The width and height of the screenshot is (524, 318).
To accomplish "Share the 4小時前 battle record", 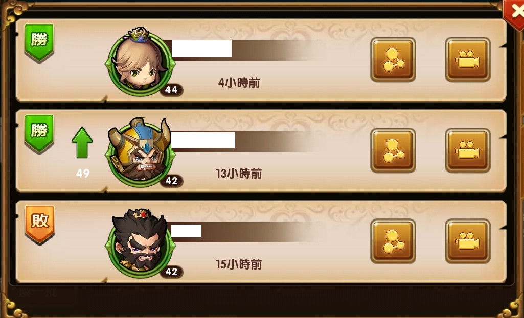I will 393,59.
